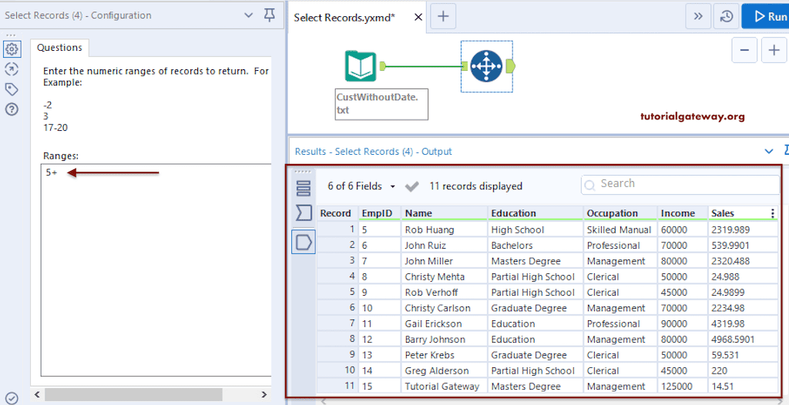Click the Configuration gear icon in sidebar

(x=12, y=49)
